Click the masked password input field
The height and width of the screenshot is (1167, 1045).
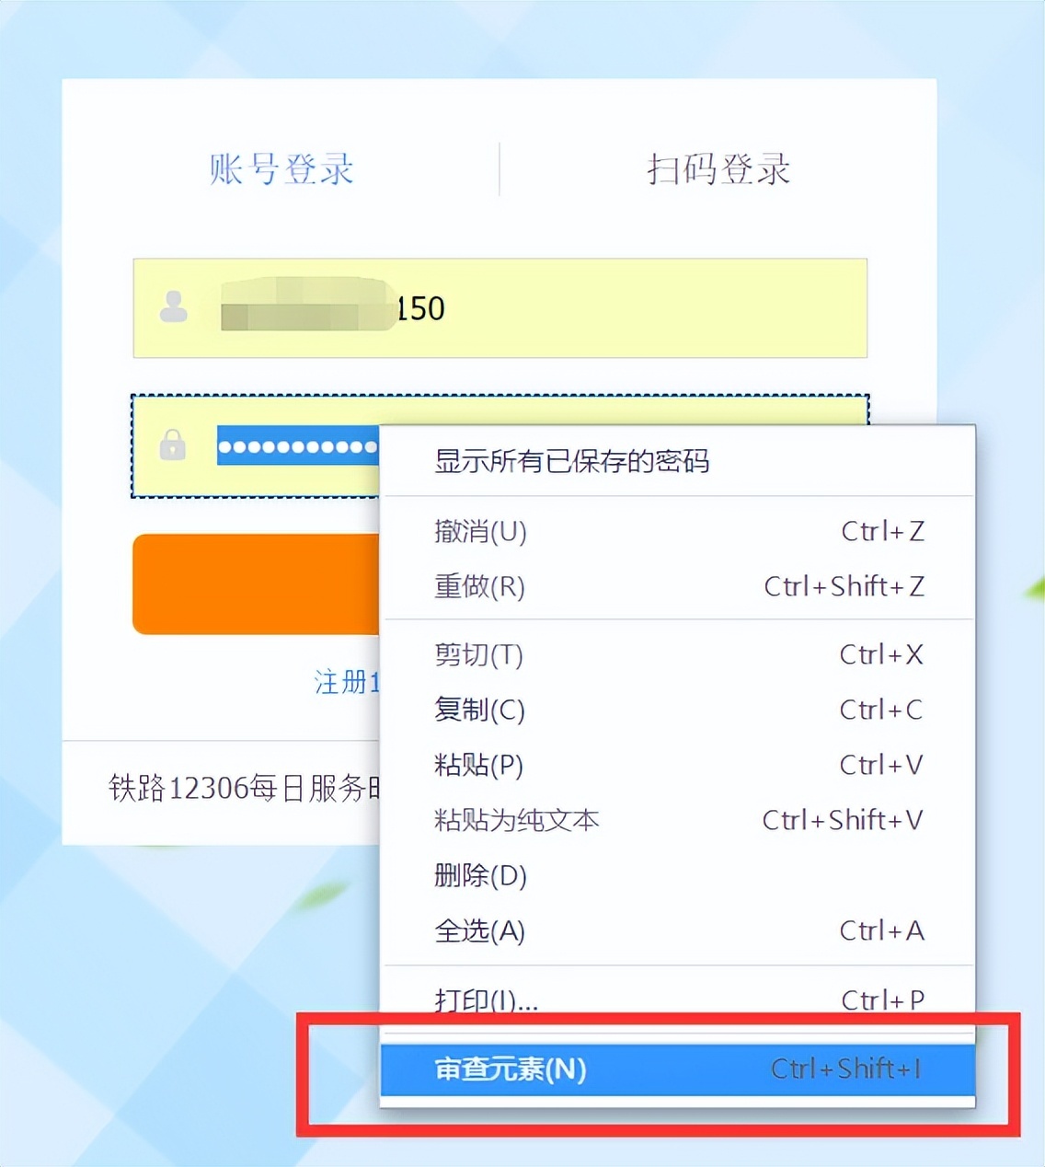pos(257,446)
